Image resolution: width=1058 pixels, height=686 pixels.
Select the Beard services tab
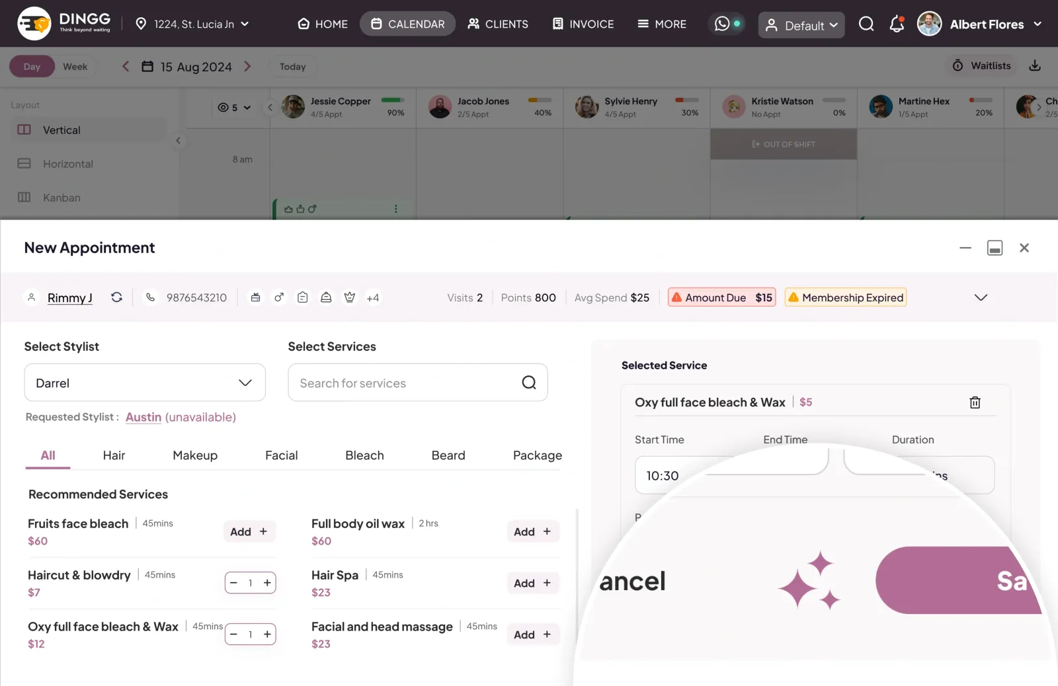[448, 455]
